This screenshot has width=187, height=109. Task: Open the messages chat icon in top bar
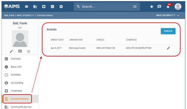159,6
